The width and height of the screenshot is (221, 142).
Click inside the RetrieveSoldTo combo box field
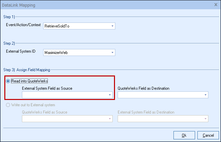click(x=76, y=26)
